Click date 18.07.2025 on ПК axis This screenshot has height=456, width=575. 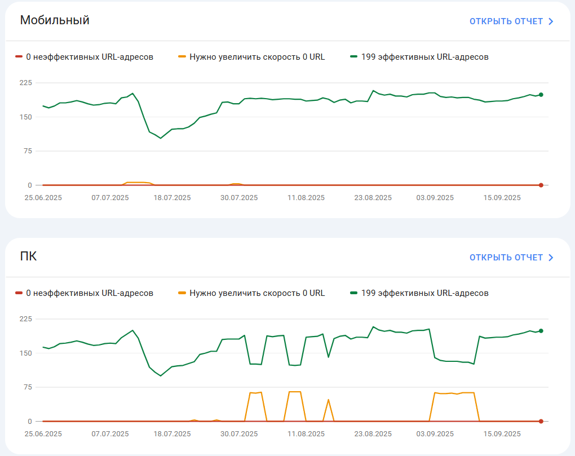172,433
